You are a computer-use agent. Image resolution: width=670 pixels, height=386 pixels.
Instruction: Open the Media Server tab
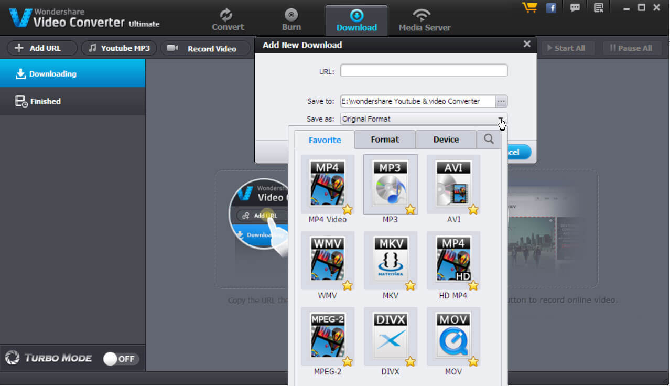424,20
